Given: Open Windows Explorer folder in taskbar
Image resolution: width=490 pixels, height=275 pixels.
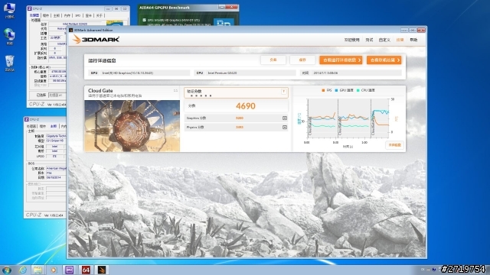Looking at the screenshot, I should point(38,270).
